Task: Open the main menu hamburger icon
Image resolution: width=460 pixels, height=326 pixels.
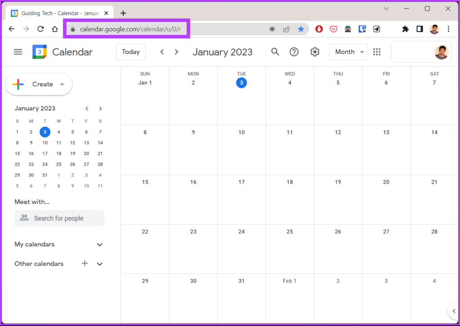Action: pyautogui.click(x=18, y=52)
